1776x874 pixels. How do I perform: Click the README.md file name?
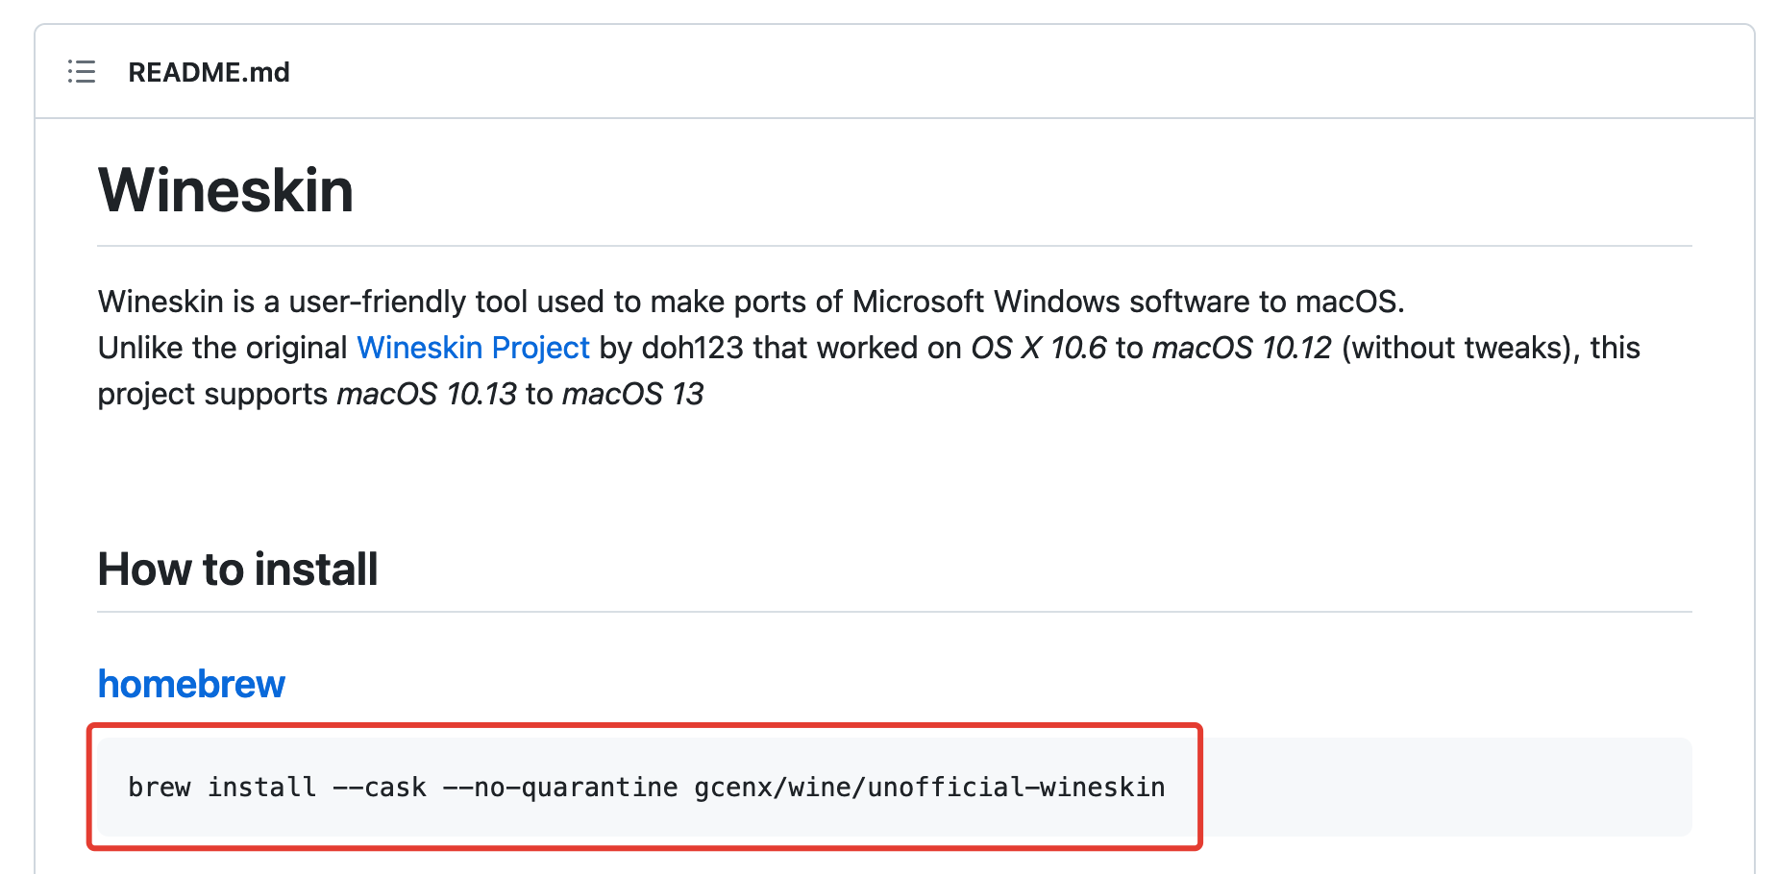pos(209,72)
